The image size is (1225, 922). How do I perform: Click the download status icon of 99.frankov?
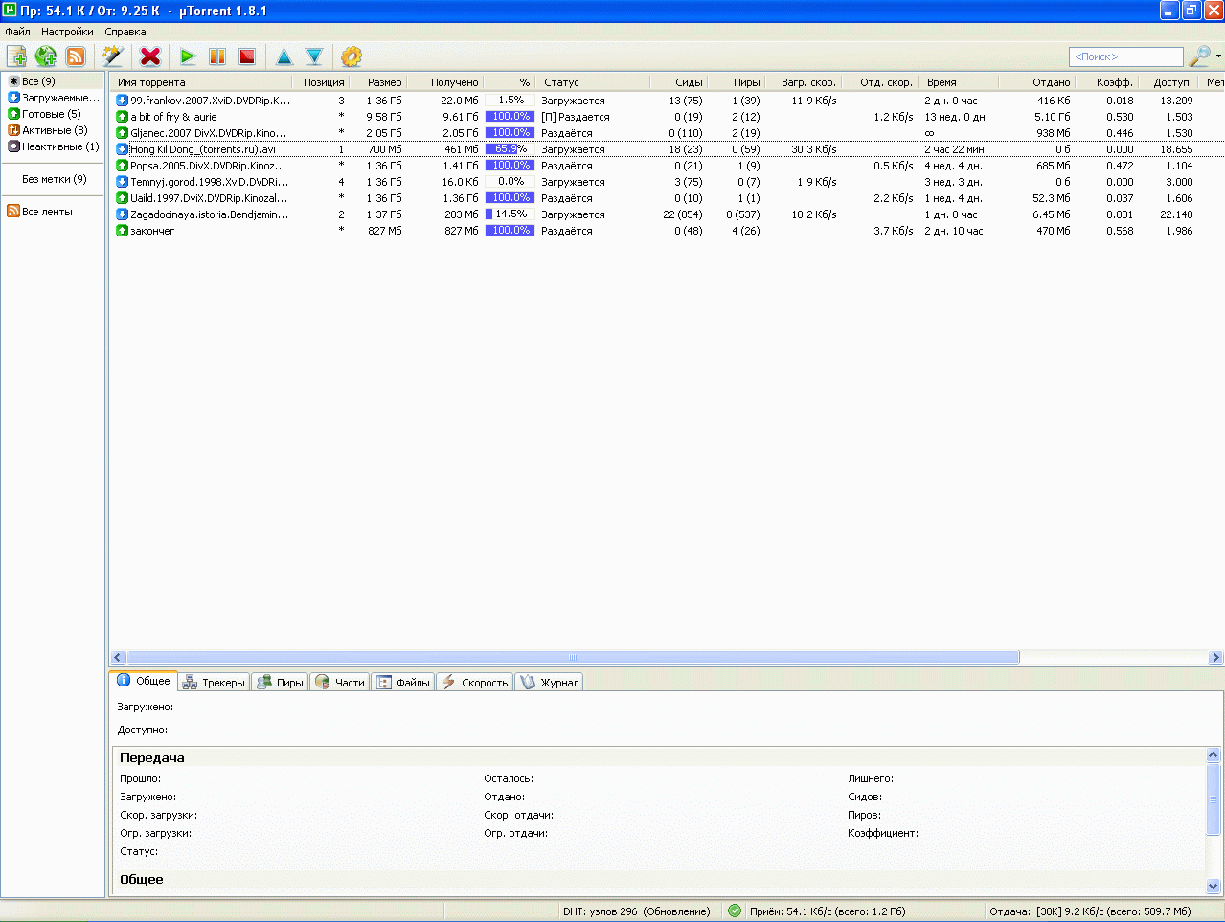click(x=122, y=101)
